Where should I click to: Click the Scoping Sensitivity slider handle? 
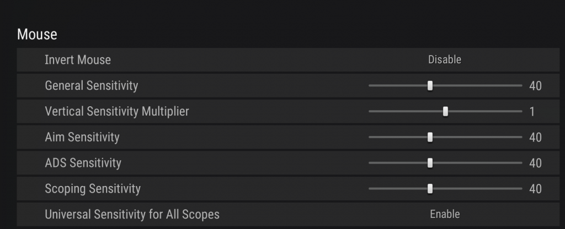click(430, 188)
